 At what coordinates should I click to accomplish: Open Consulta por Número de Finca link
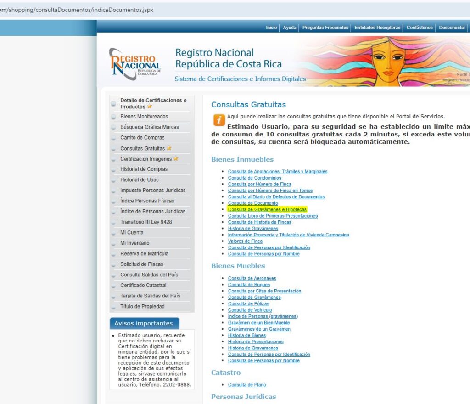260,184
